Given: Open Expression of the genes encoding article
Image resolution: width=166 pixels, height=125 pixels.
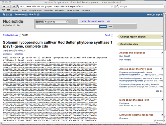Looking at the screenshot, I should tap(139, 85).
